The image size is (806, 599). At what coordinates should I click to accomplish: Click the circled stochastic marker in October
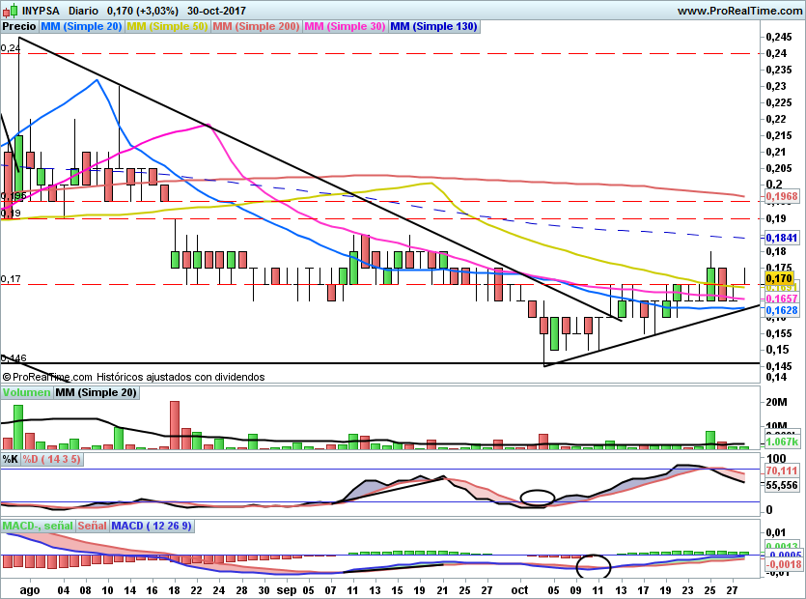coord(538,499)
